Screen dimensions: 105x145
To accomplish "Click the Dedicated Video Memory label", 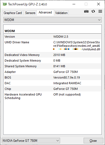I will [22, 55].
